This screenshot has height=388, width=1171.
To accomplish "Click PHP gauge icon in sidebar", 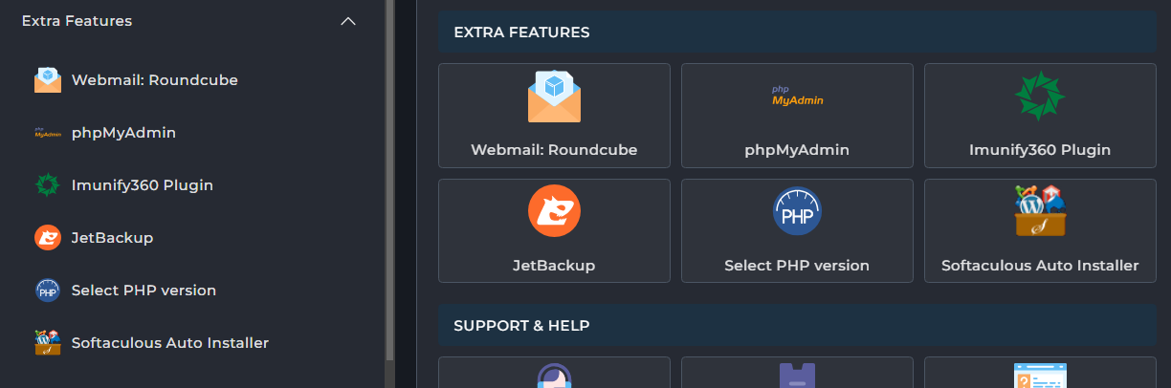I will tap(48, 291).
